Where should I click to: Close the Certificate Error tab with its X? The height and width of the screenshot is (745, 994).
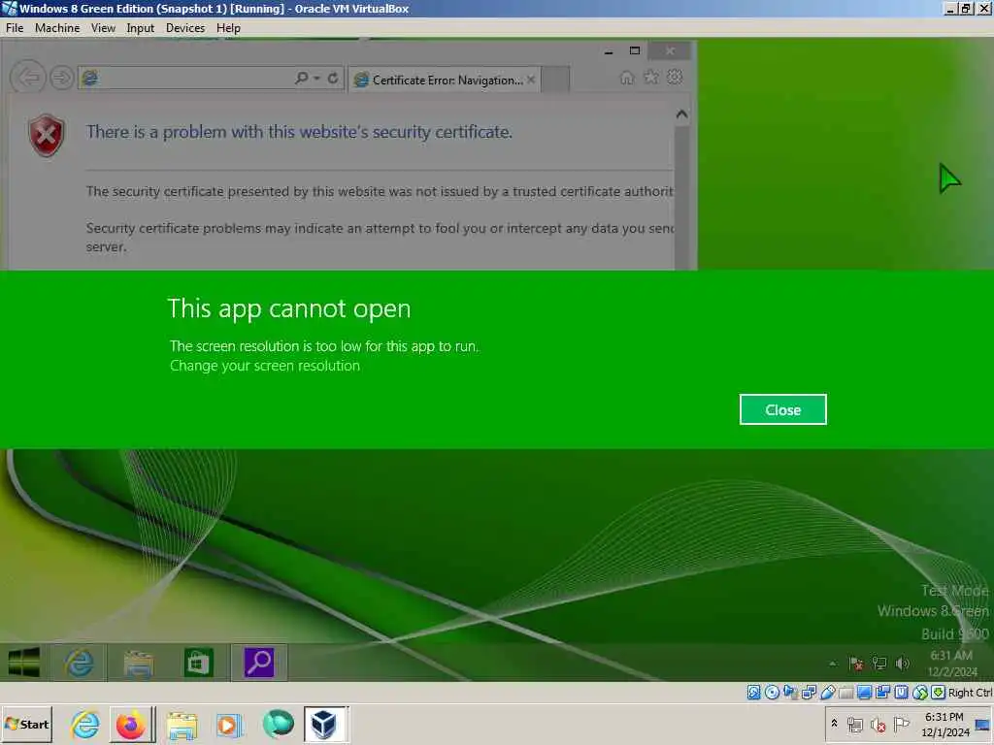click(x=531, y=80)
